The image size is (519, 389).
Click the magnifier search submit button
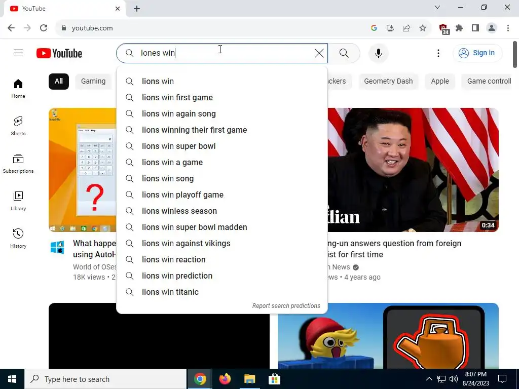point(344,53)
